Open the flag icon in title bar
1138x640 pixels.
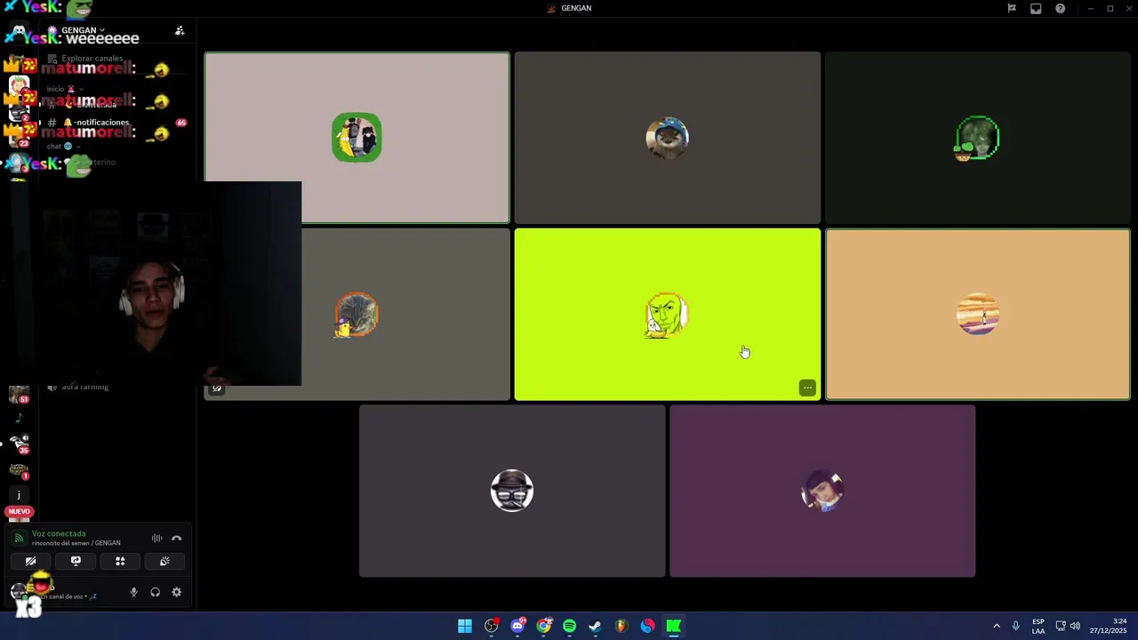tap(1012, 8)
